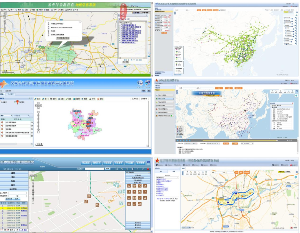Choose the 测距 measure distance tool in pollution GIS
The height and width of the screenshot is (233, 300).
click(32, 9)
